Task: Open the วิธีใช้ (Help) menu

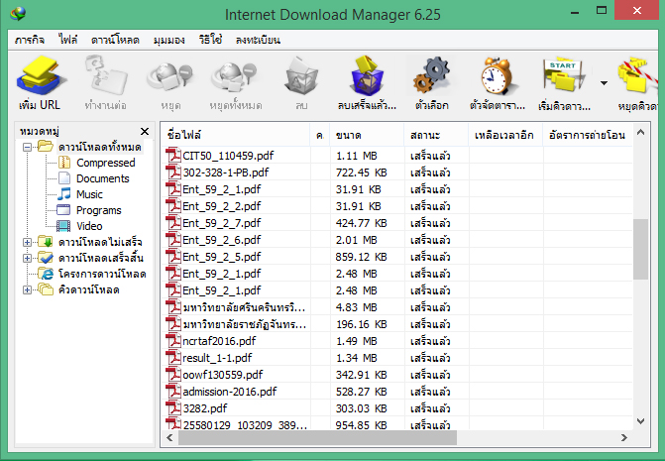Action: (x=210, y=40)
